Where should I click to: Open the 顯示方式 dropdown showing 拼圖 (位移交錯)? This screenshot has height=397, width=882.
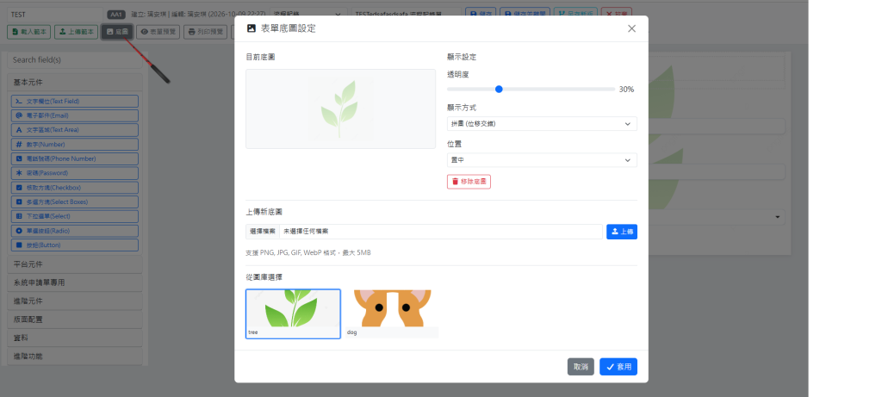542,124
